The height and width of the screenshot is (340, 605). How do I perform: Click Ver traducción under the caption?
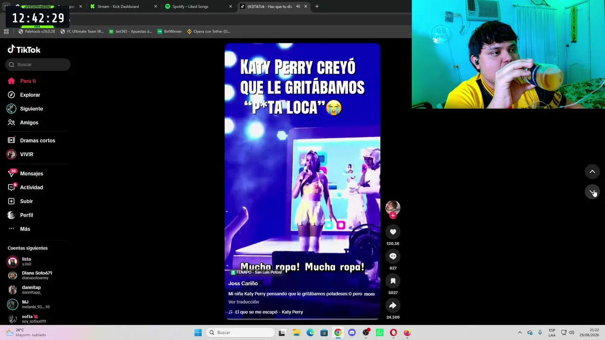click(243, 302)
